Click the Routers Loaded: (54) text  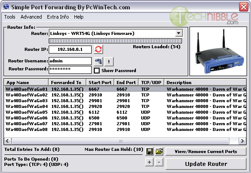[x=157, y=47]
